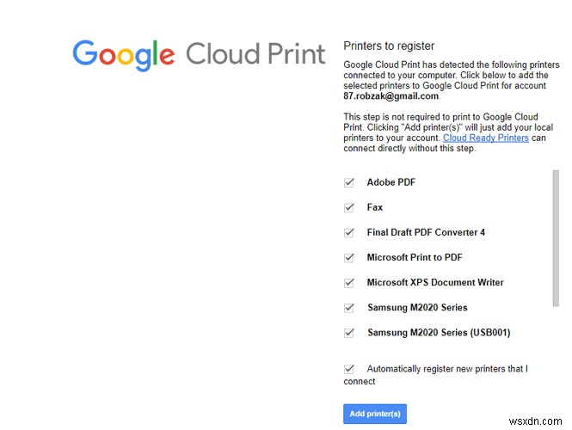Uncheck the Microsoft Print to PDF checkbox
Image resolution: width=572 pixels, height=430 pixels.
(x=349, y=257)
